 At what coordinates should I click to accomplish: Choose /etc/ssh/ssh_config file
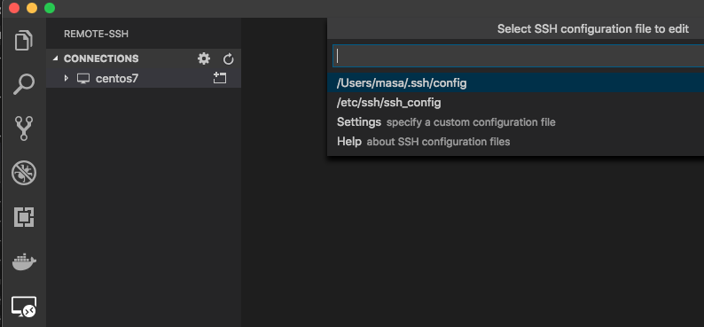click(x=515, y=103)
